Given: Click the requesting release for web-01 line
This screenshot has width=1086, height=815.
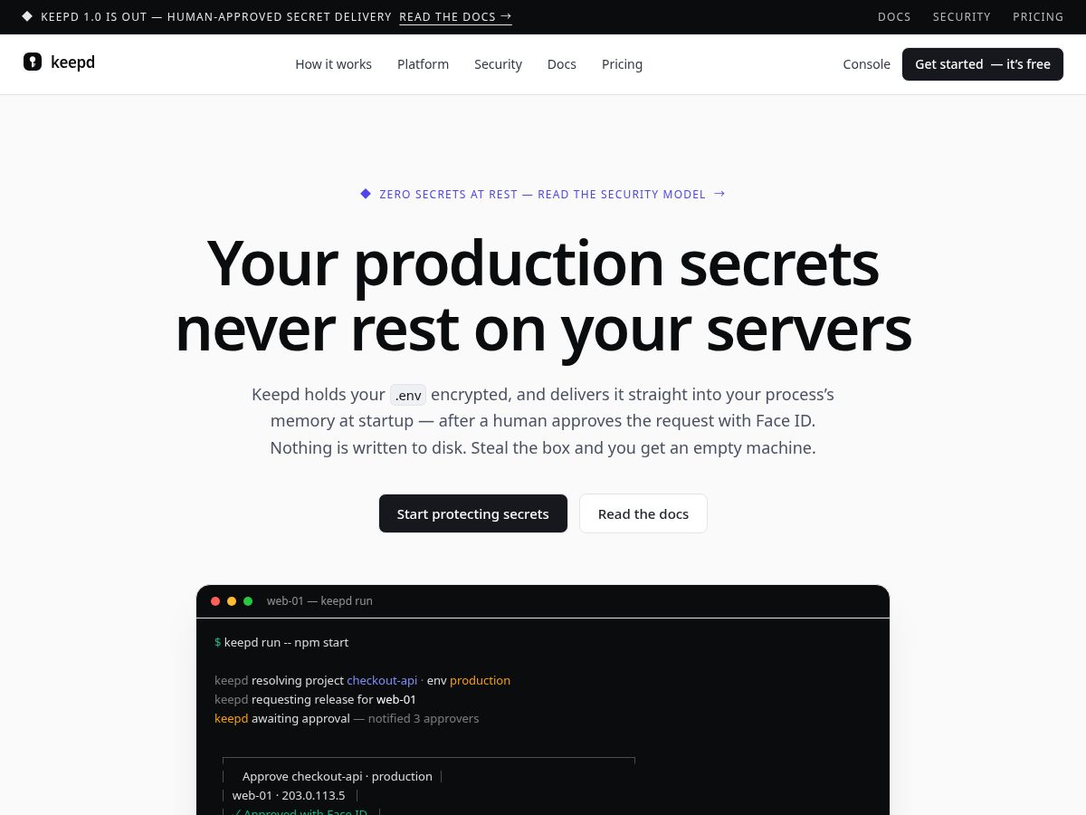Looking at the screenshot, I should (x=315, y=699).
